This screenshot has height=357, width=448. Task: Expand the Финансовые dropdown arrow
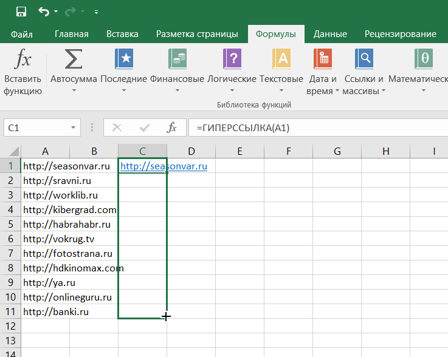point(177,90)
